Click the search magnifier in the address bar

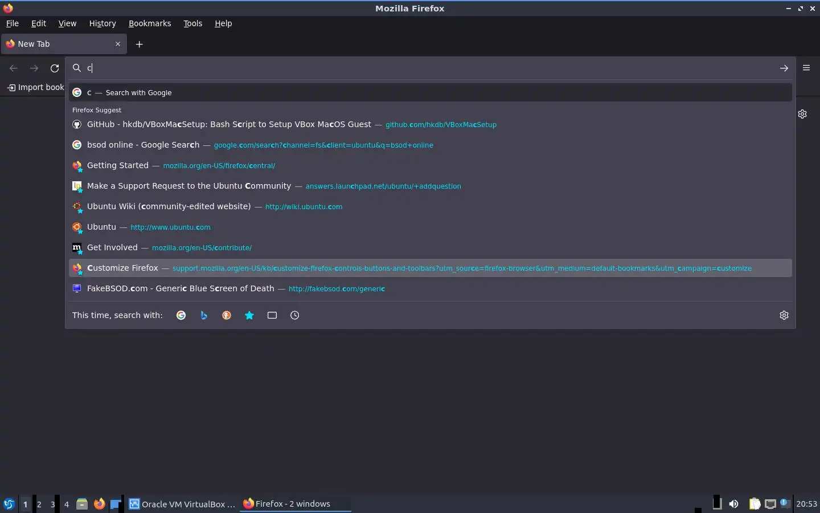[77, 68]
